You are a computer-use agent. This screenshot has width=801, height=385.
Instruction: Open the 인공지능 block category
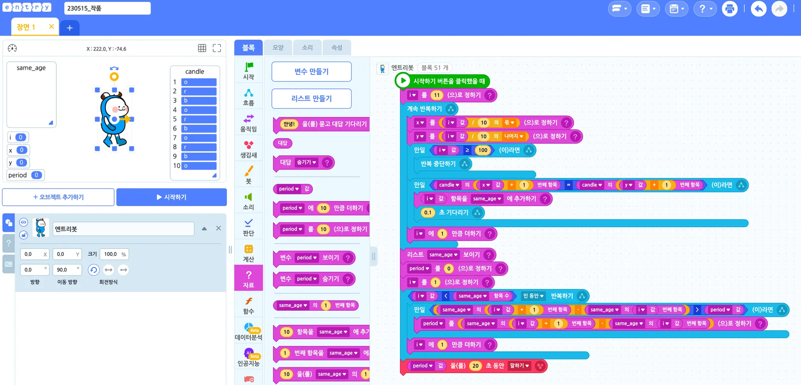pos(248,357)
